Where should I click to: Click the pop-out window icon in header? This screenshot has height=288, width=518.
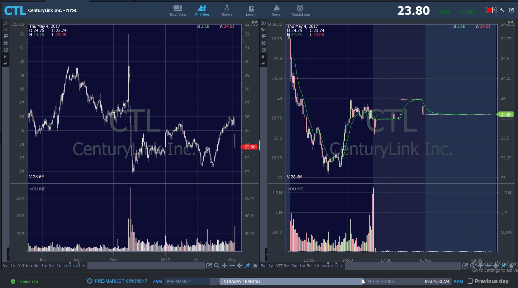click(x=512, y=10)
